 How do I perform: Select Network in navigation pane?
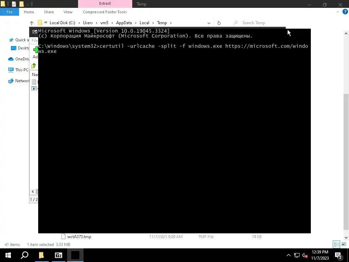click(19, 81)
